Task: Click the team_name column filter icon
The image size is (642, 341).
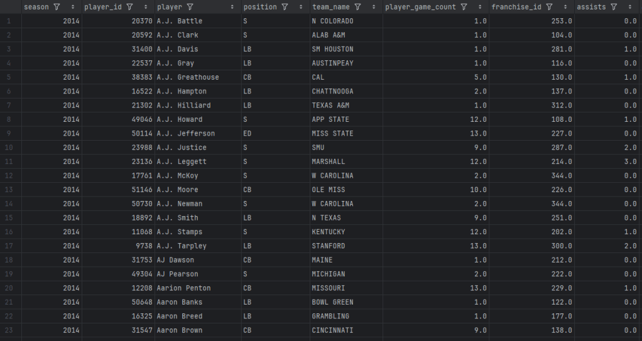Action: coord(357,7)
